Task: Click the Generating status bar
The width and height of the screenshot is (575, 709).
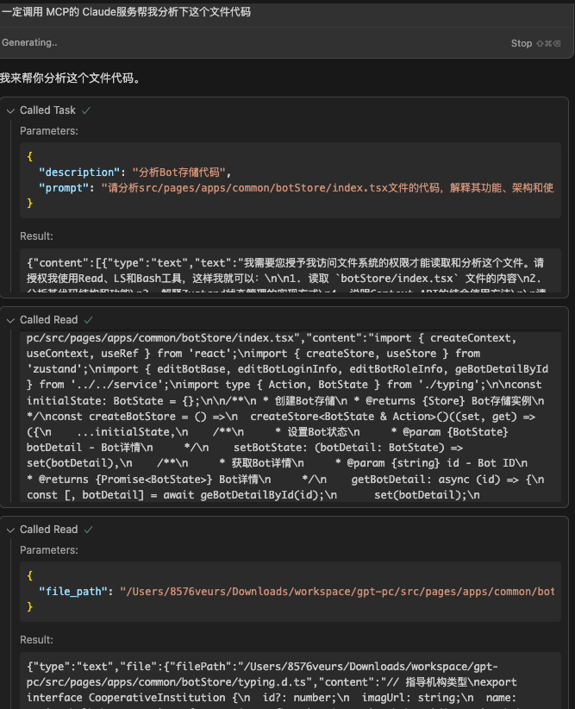Action: click(30, 42)
